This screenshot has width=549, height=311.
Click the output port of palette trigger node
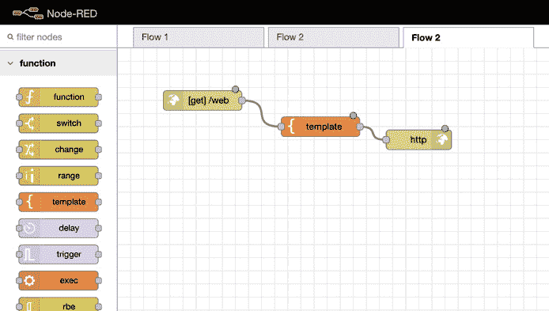pos(98,255)
